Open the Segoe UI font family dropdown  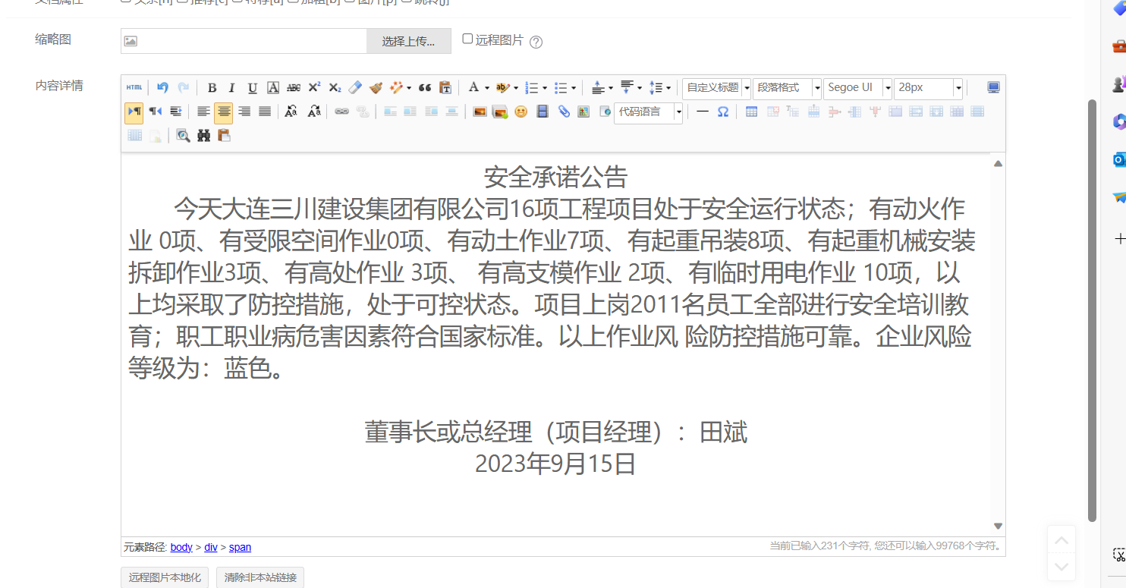point(857,88)
